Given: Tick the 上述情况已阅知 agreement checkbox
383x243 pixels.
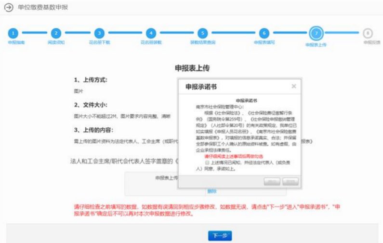Looking at the screenshot, I should point(207,162).
